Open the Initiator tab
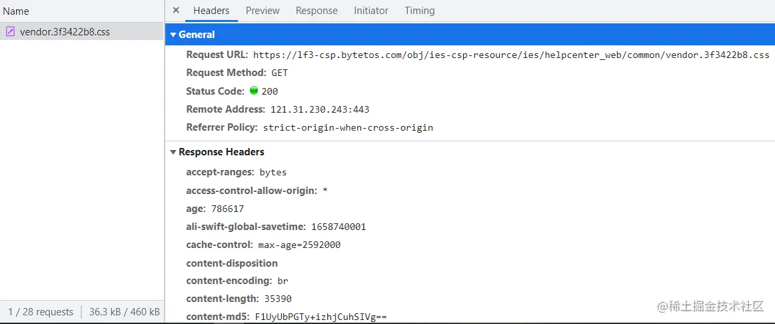 [x=371, y=11]
